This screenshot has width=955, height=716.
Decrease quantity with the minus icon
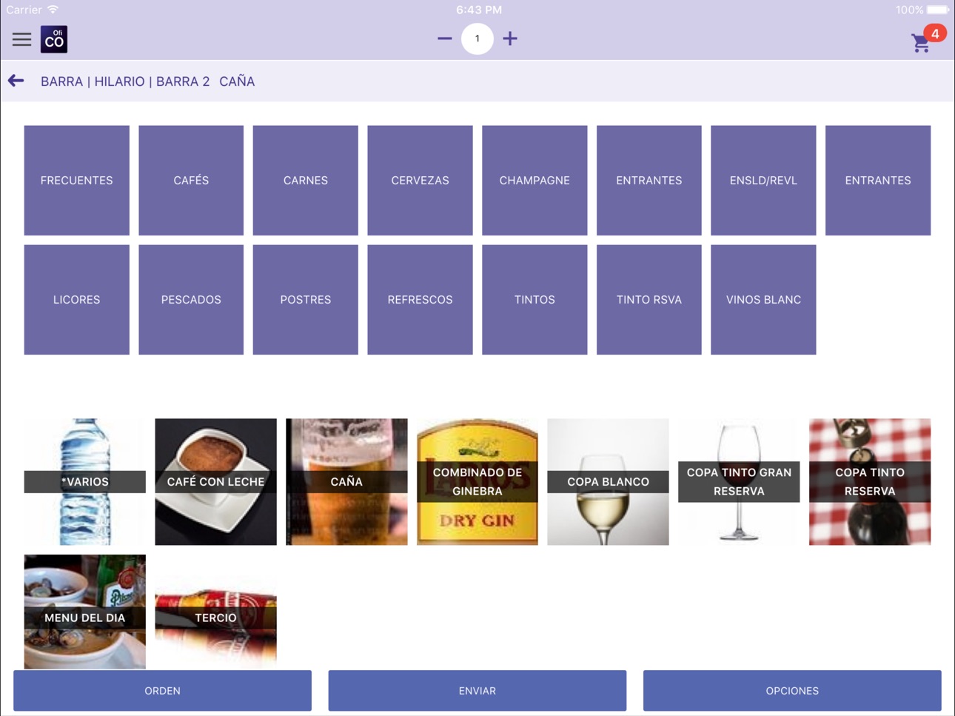click(x=444, y=39)
